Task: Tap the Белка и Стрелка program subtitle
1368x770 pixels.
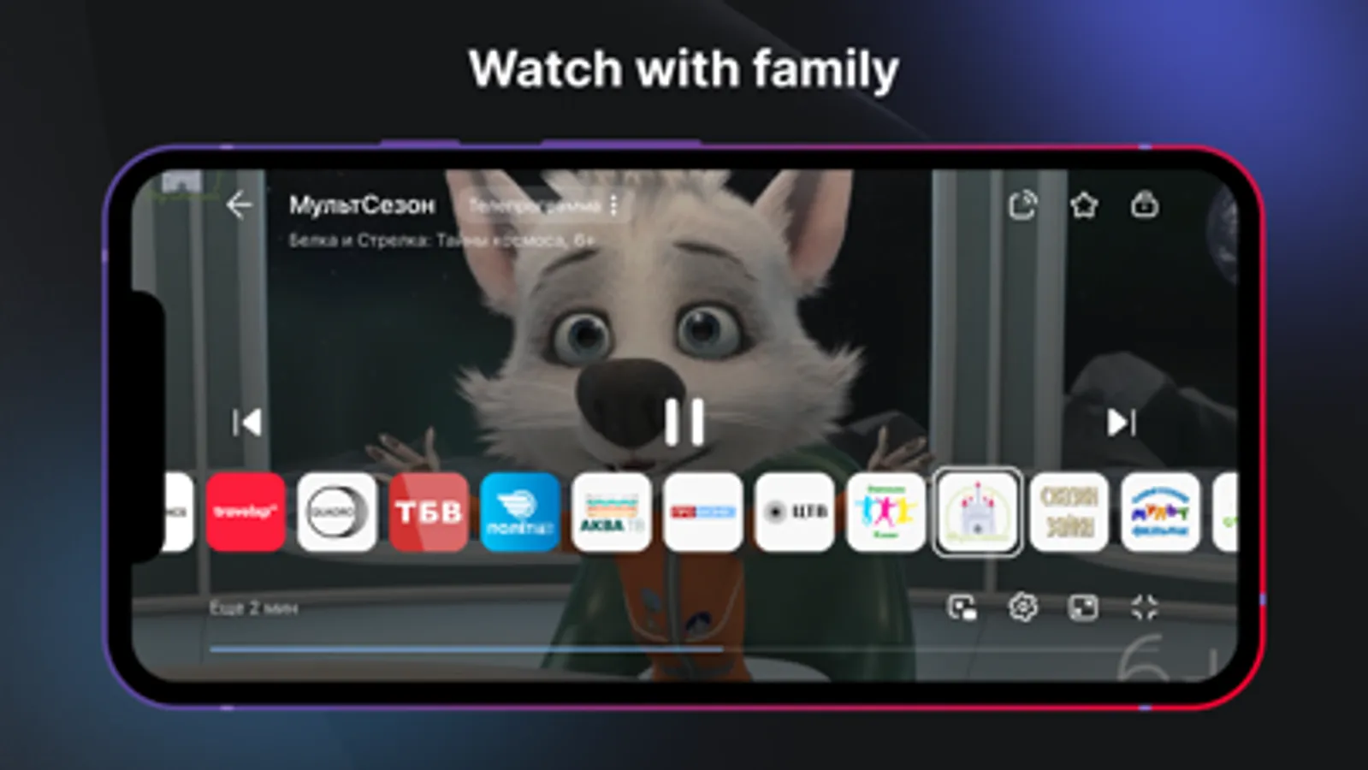Action: click(441, 240)
